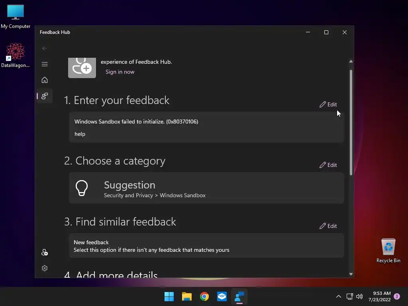Show hidden system tray icons
This screenshot has width=408, height=306.
[x=339, y=296]
